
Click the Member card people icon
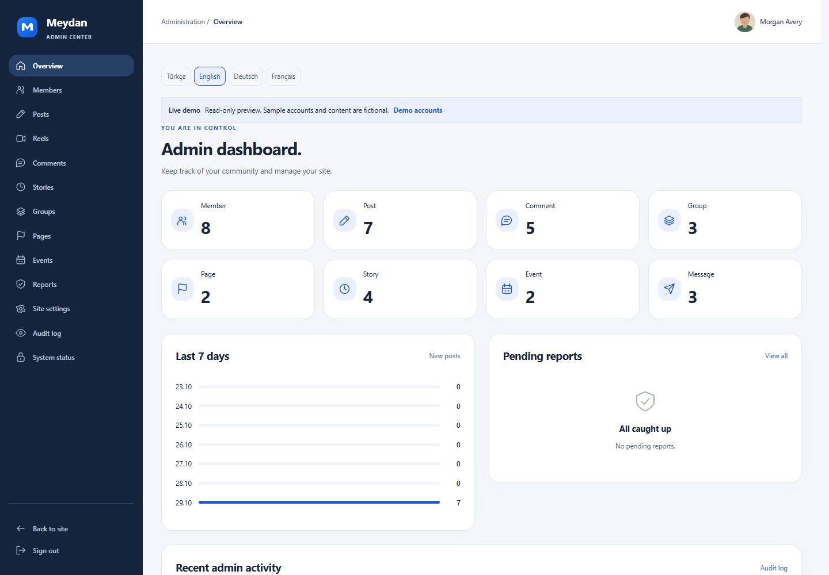[182, 221]
